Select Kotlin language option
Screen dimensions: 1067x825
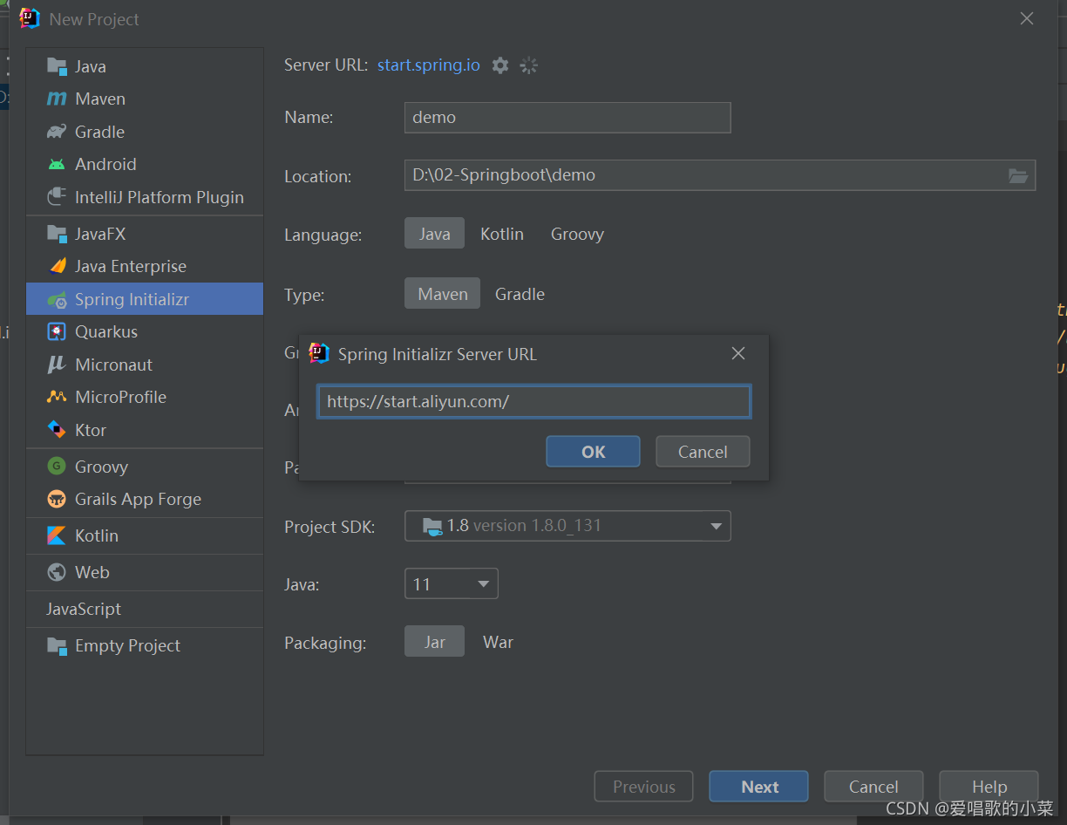pyautogui.click(x=502, y=234)
